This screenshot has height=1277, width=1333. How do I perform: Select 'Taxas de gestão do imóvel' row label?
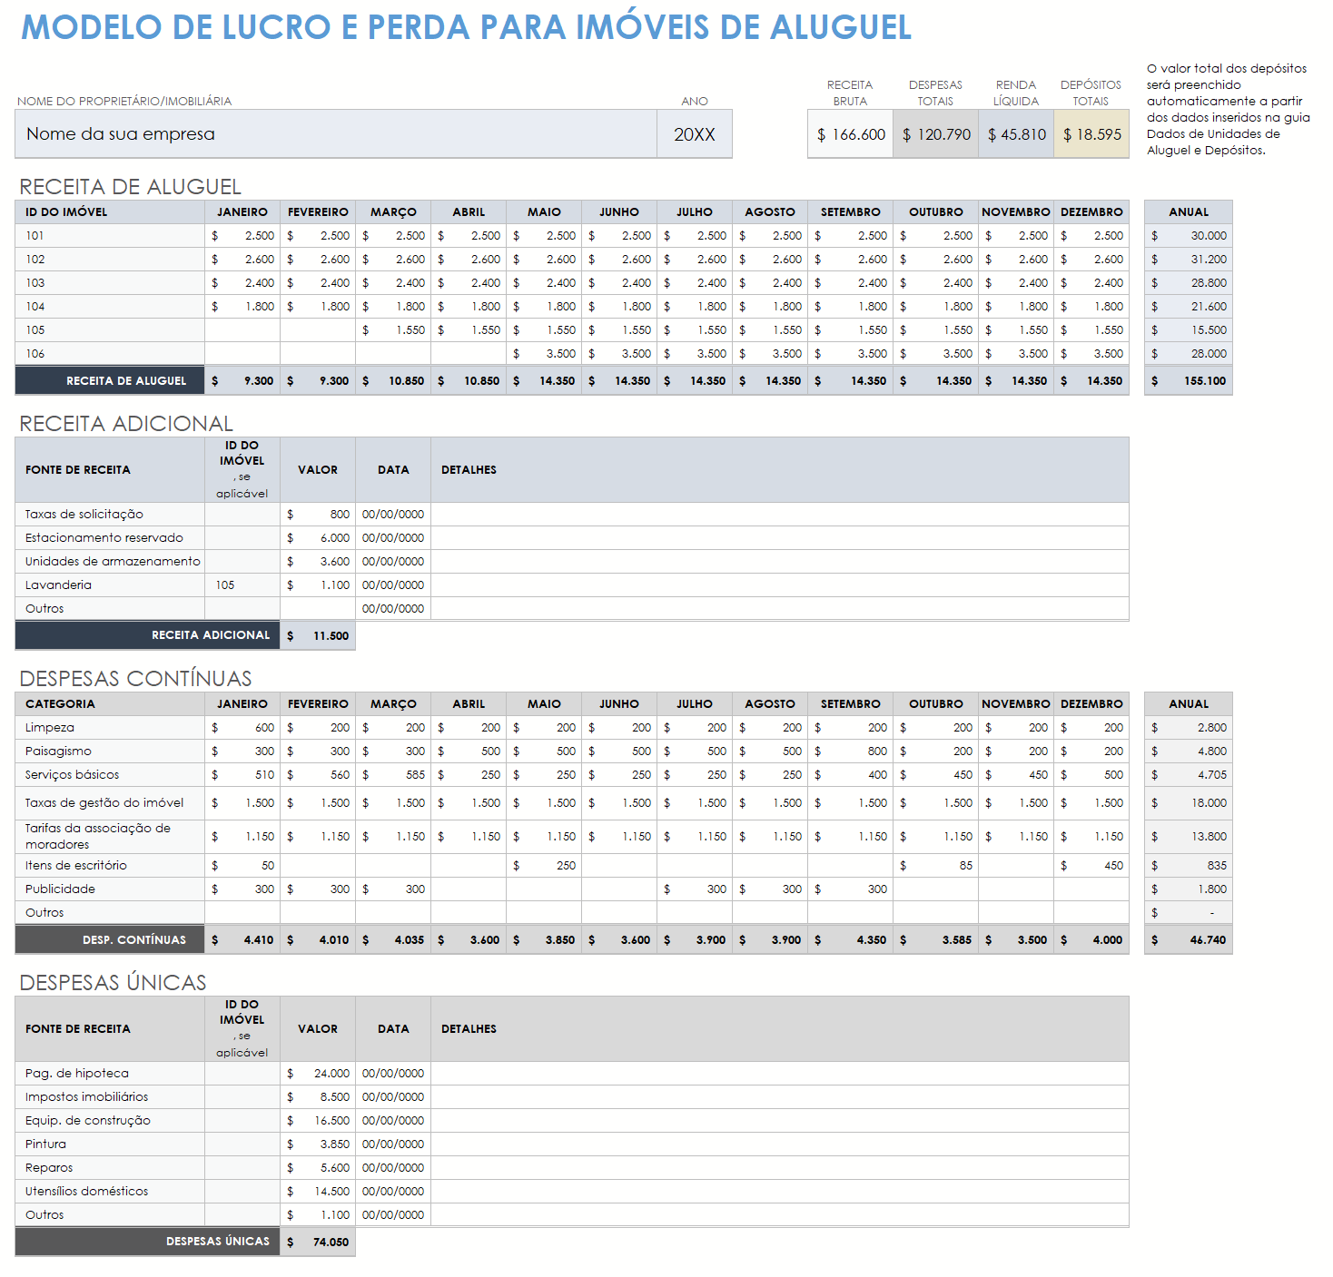pyautogui.click(x=110, y=803)
